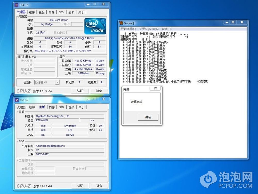Select the 内存 tab in the processor CPU-Z window
This screenshot has height=194, width=258.
coord(52,12)
